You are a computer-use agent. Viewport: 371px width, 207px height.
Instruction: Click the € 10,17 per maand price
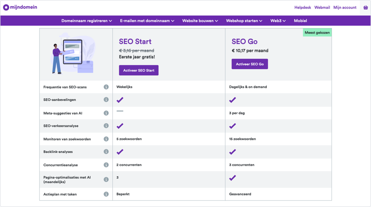250,51
